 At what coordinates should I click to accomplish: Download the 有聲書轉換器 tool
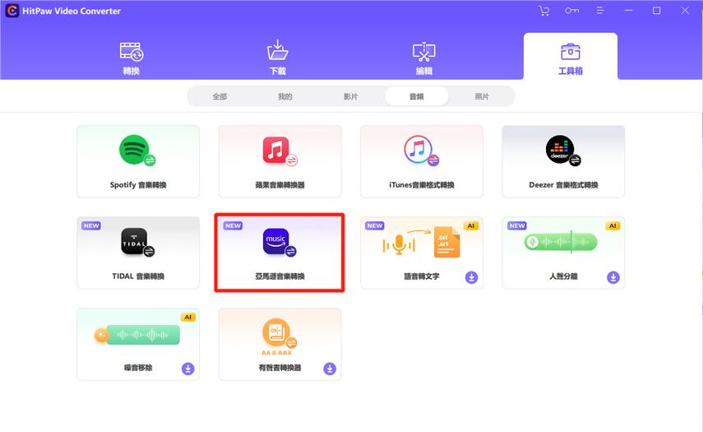tap(330, 369)
